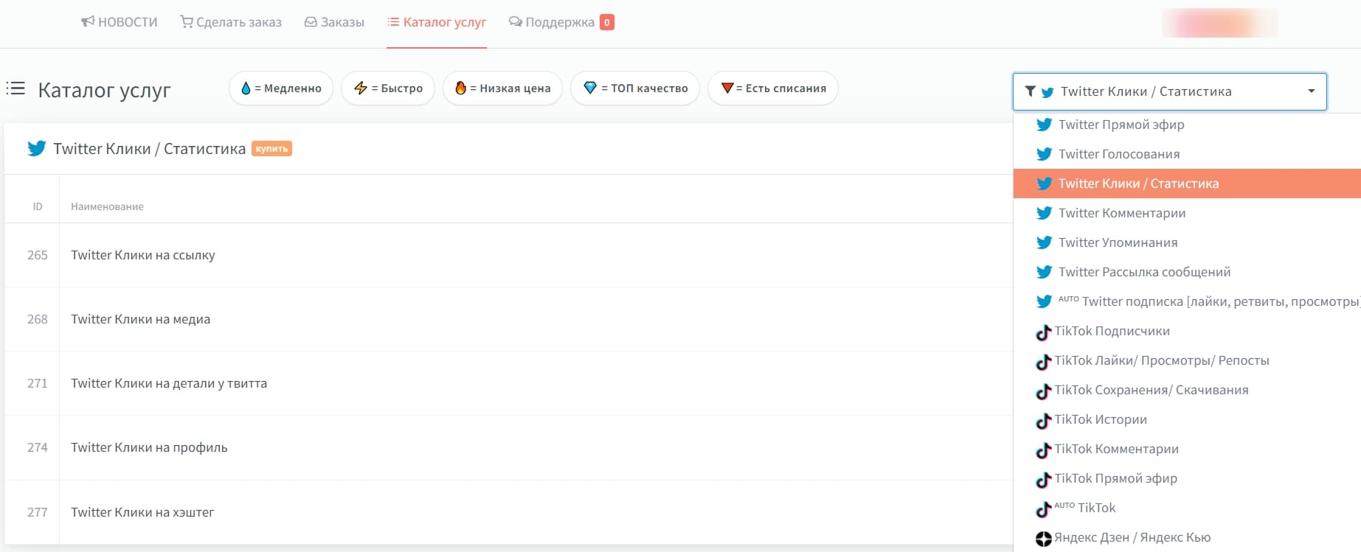The height and width of the screenshot is (552, 1361).
Task: Click the TikTok icon beside TikTok Подписчики
Action: point(1044,332)
